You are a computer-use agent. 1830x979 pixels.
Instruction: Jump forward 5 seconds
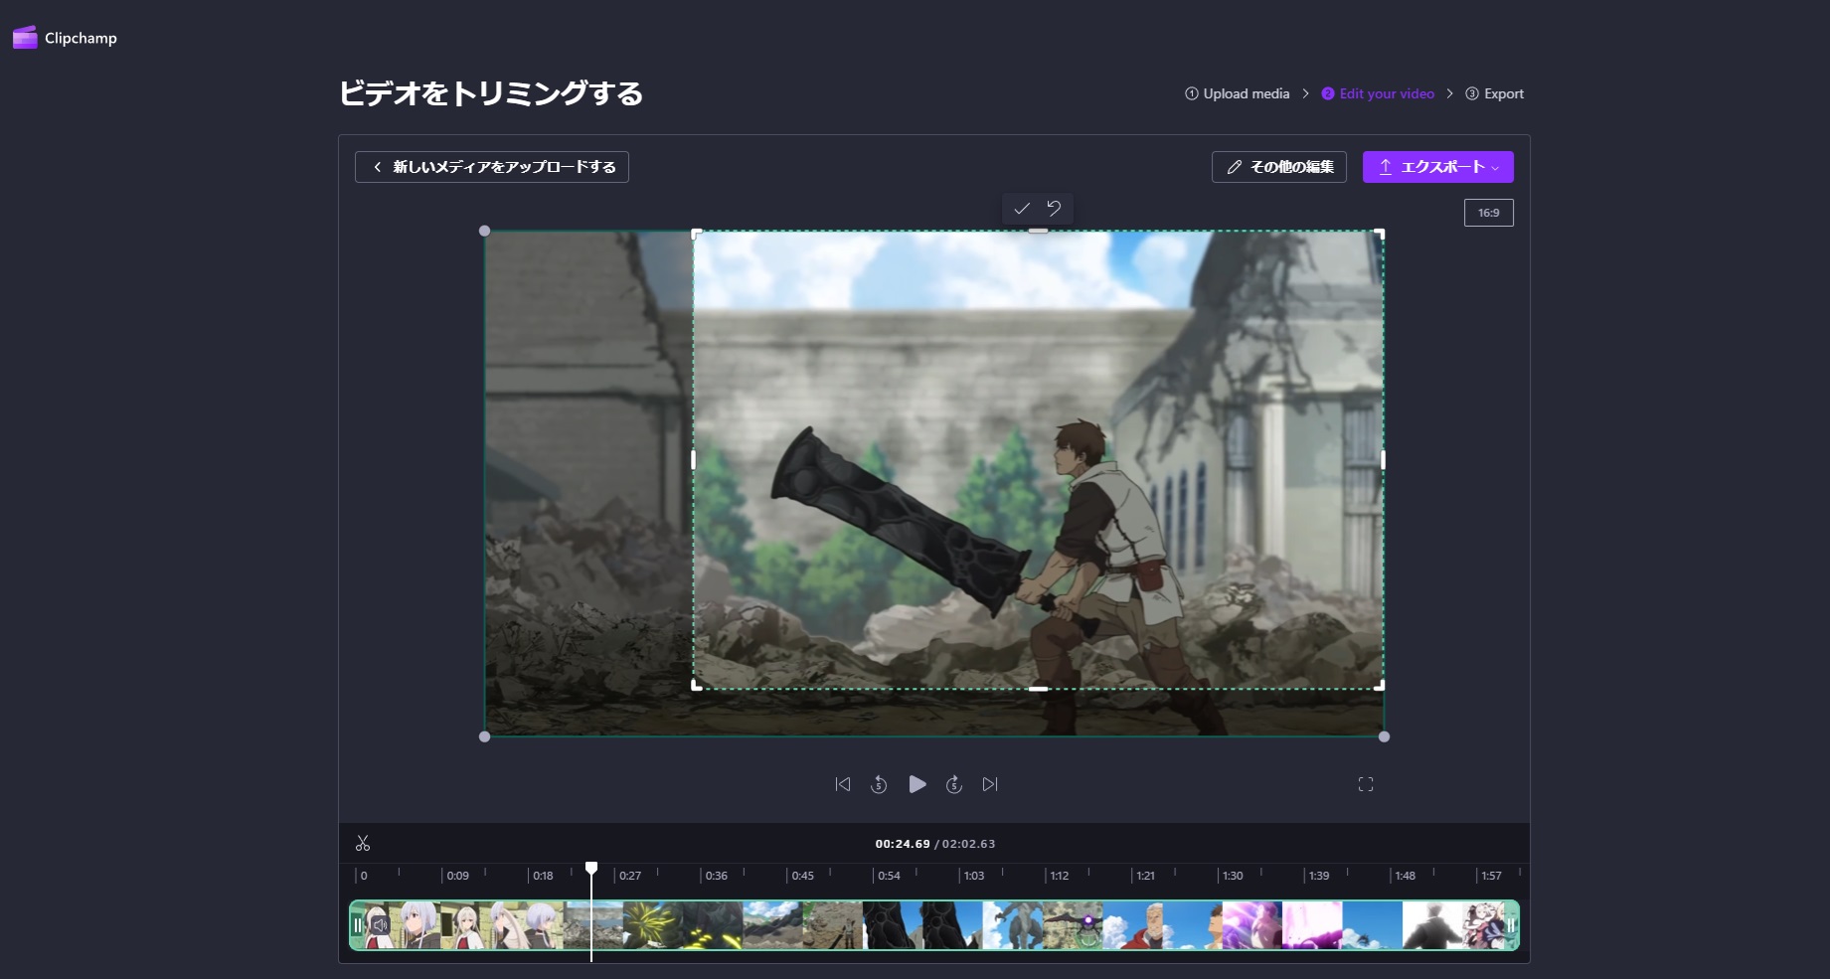pyautogui.click(x=954, y=784)
